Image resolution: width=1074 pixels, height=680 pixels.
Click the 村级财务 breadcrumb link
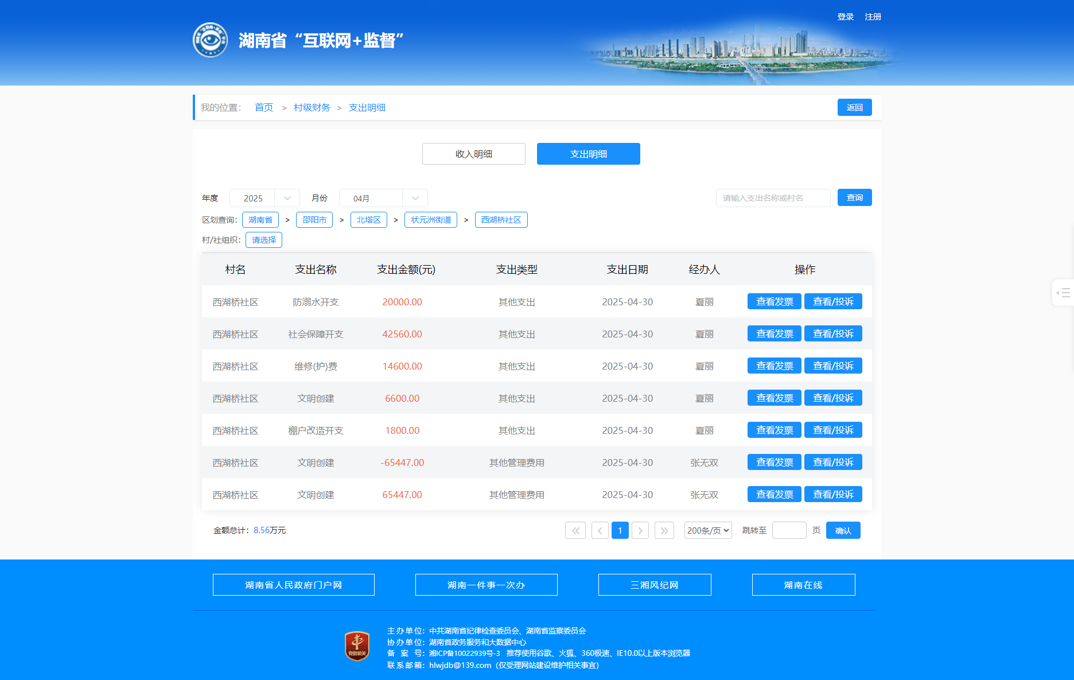[x=312, y=107]
